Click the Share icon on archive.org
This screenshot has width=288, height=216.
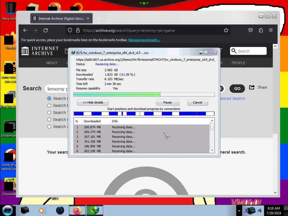(252, 87)
